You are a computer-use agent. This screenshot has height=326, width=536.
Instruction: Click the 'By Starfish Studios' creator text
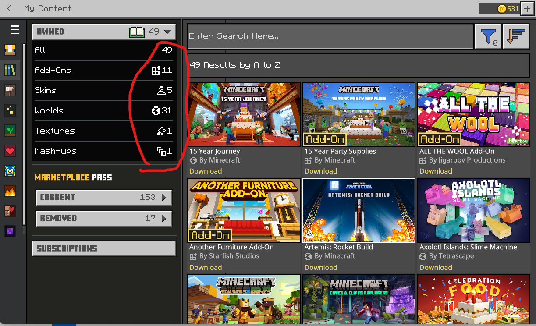[229, 256]
